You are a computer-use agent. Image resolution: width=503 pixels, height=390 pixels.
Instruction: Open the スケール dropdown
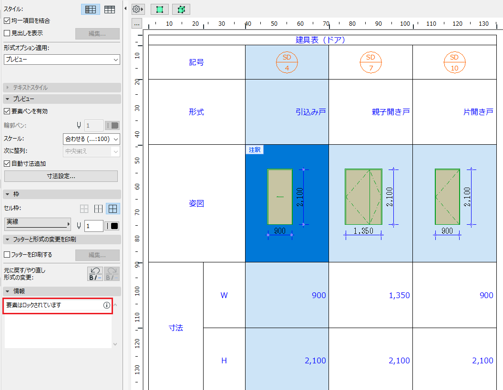[x=92, y=139]
